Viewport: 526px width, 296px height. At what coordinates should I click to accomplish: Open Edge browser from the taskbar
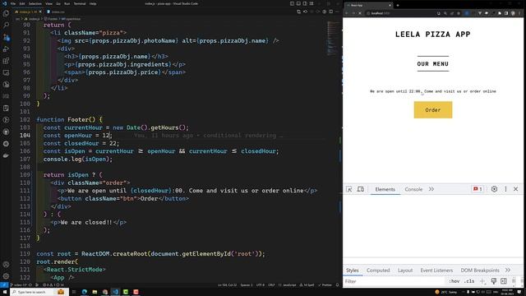(85, 292)
